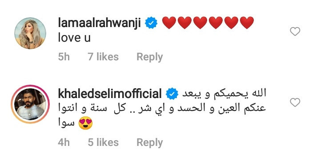320x165 pixels.
Task: Open lamaalrahwanji's profile picture
Action: click(30, 33)
